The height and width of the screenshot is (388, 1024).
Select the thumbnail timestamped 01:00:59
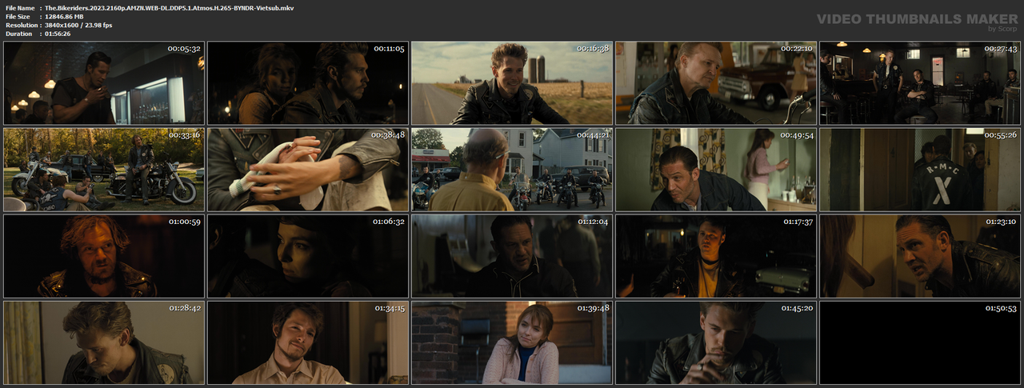coord(104,256)
